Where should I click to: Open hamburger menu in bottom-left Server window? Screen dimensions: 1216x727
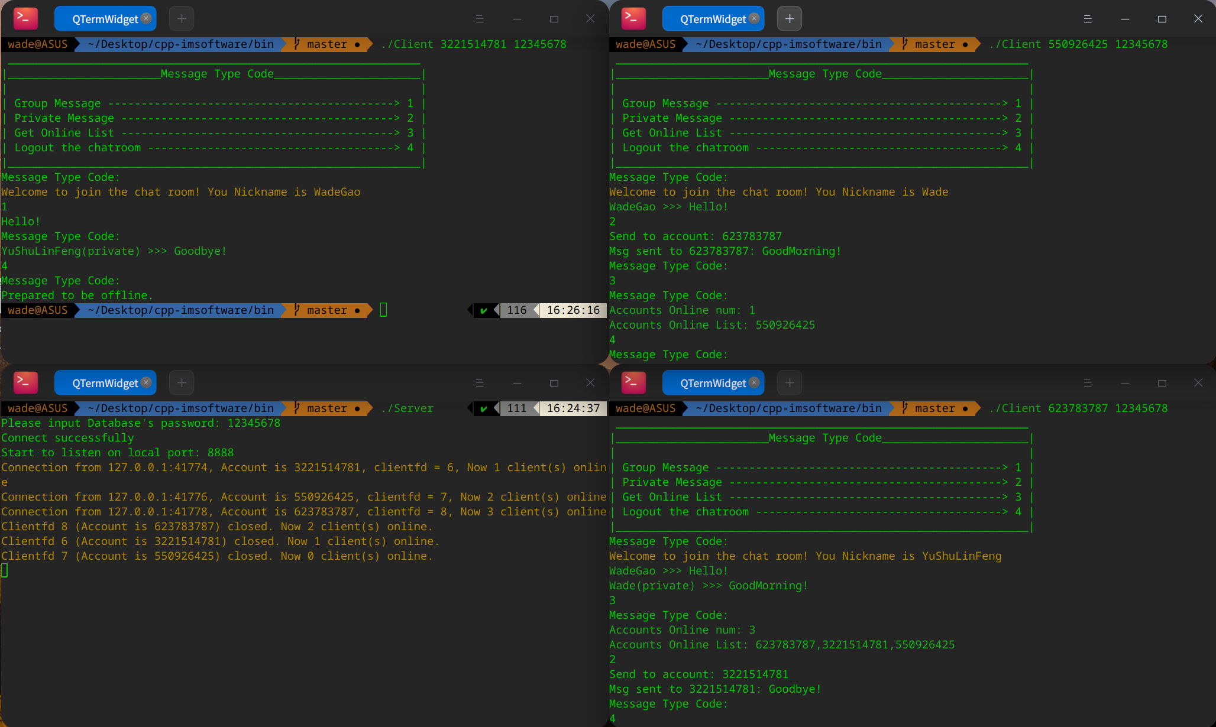click(480, 383)
